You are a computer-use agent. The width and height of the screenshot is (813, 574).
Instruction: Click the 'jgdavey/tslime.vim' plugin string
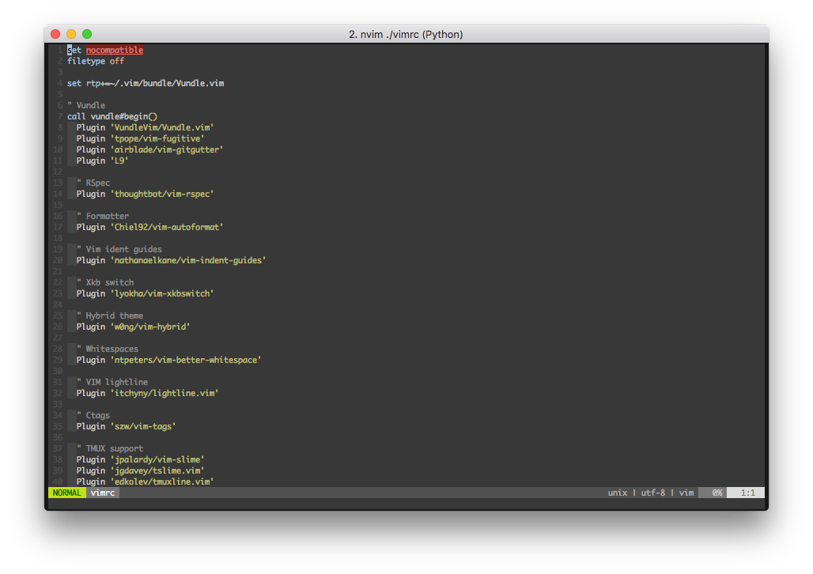157,470
